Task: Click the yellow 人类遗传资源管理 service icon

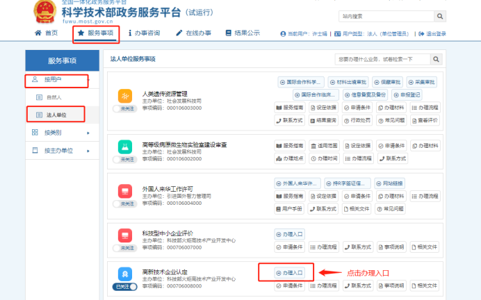Action: click(125, 96)
